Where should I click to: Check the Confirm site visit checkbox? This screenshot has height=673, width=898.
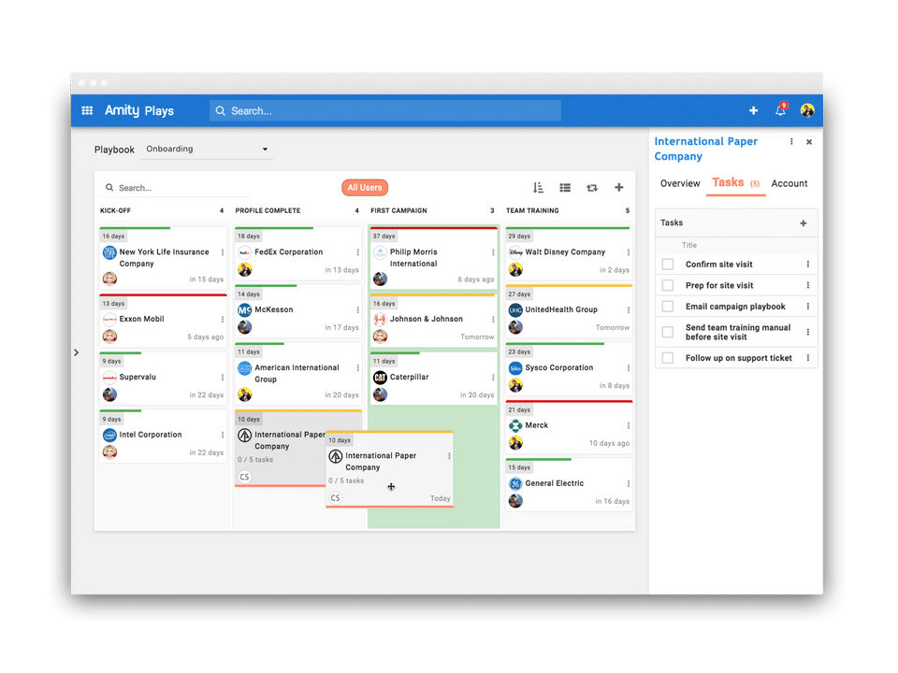pos(667,265)
